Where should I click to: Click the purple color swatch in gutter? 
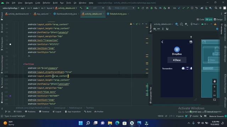click(x=10, y=96)
